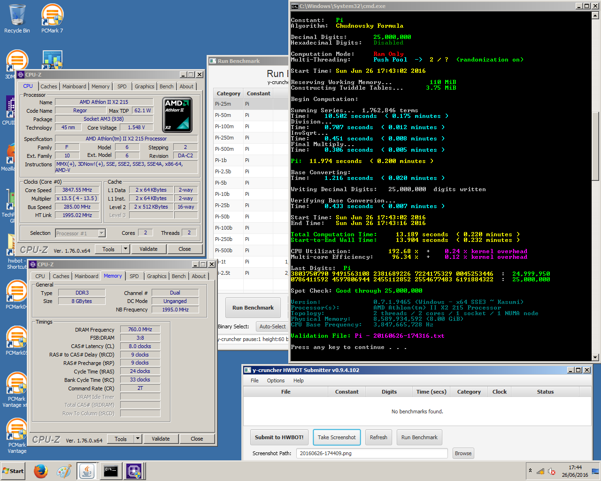Click the upper CPU-Z window title icon
The height and width of the screenshot is (481, 601).
[x=21, y=75]
